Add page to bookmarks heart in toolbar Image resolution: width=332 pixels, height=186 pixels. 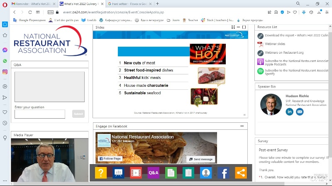point(295,12)
